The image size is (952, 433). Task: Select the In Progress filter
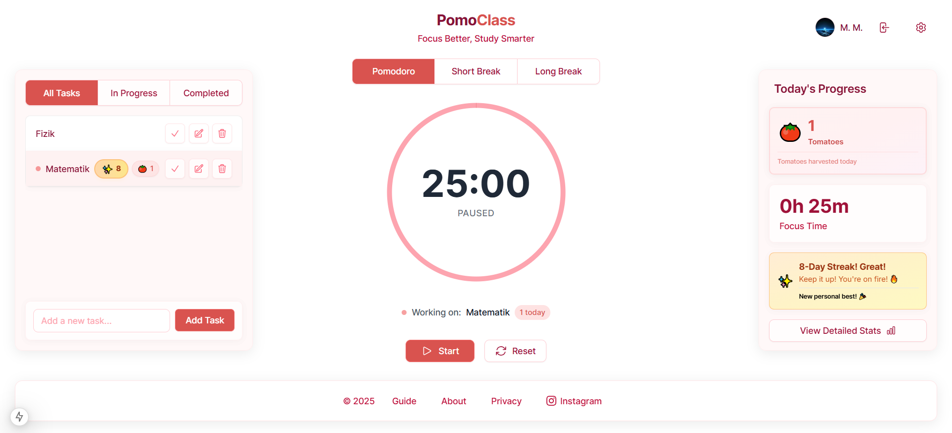(x=133, y=93)
